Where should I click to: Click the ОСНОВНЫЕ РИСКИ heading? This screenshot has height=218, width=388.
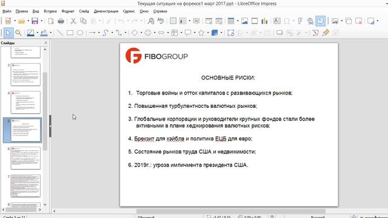tap(228, 78)
